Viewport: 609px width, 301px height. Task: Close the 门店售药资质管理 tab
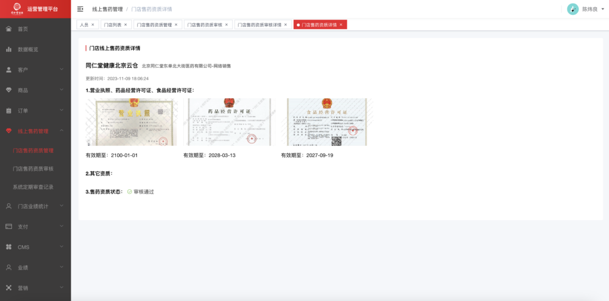[x=176, y=24]
